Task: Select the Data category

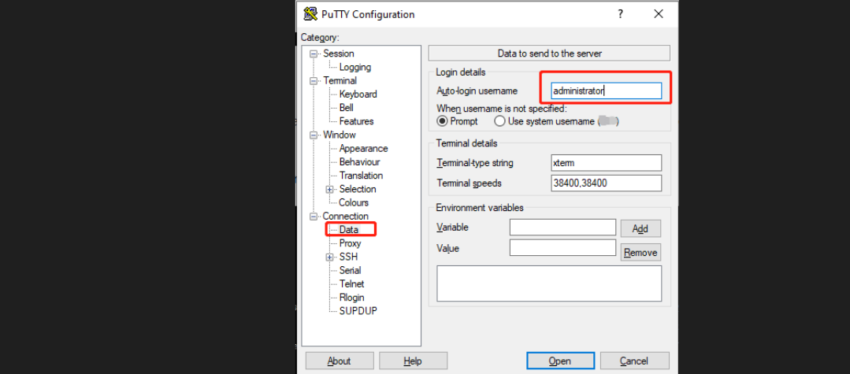Action: pyautogui.click(x=348, y=230)
